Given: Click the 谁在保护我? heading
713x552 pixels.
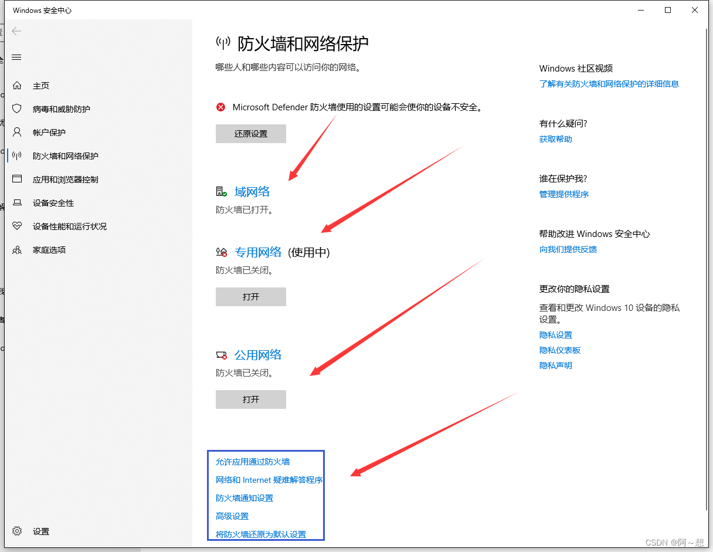Looking at the screenshot, I should click(563, 179).
